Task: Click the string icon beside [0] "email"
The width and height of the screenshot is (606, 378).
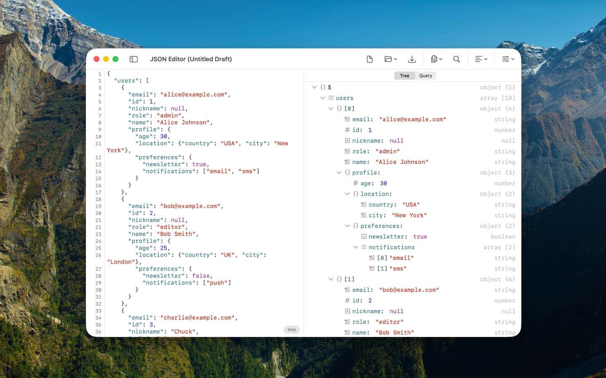Action: (372, 258)
